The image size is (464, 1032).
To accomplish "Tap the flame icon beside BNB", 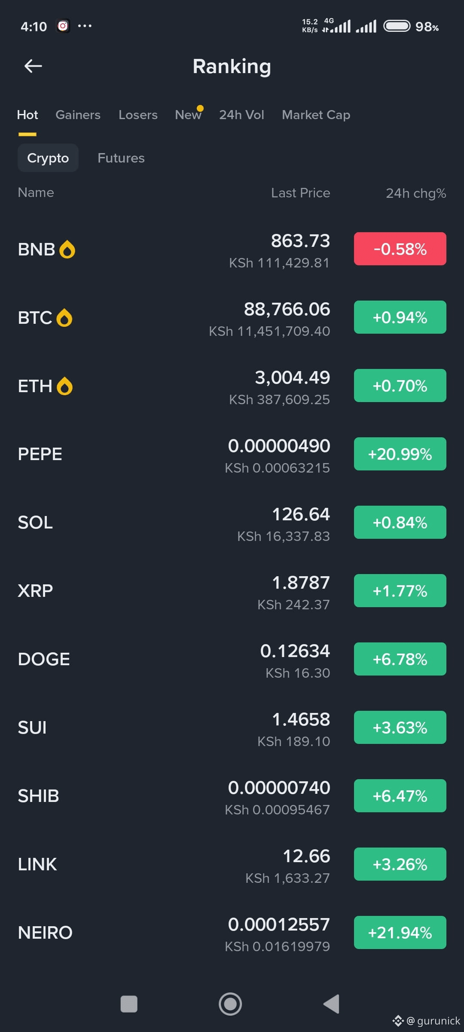I will 67,249.
